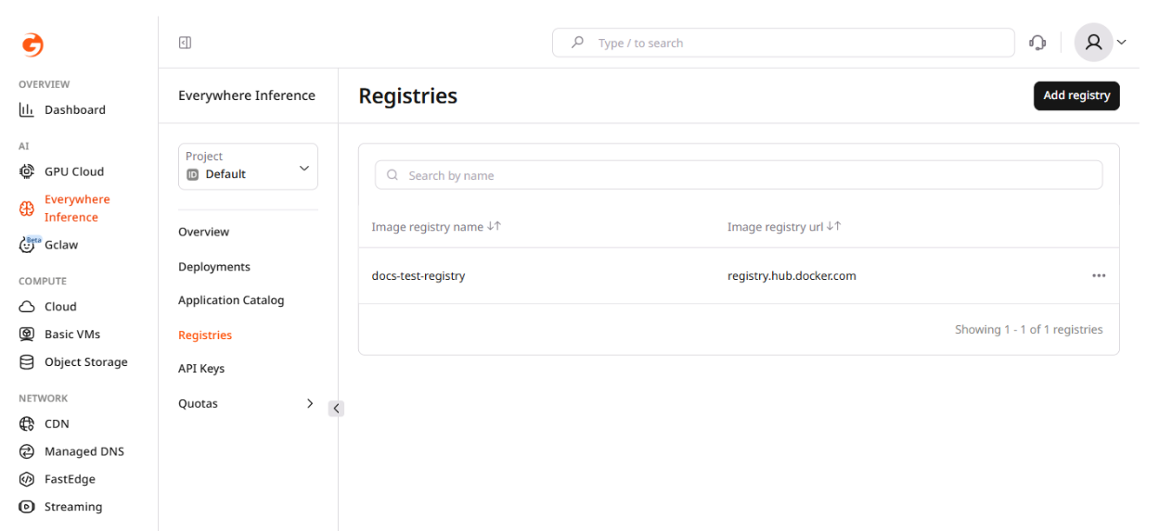Click the GPU Cloud chip icon
Viewport: 1172px width, 531px height.
[27, 171]
